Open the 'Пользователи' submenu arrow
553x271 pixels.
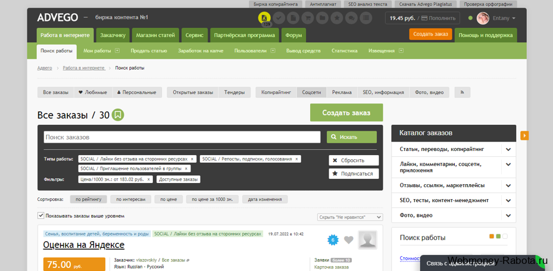pyautogui.click(x=273, y=51)
